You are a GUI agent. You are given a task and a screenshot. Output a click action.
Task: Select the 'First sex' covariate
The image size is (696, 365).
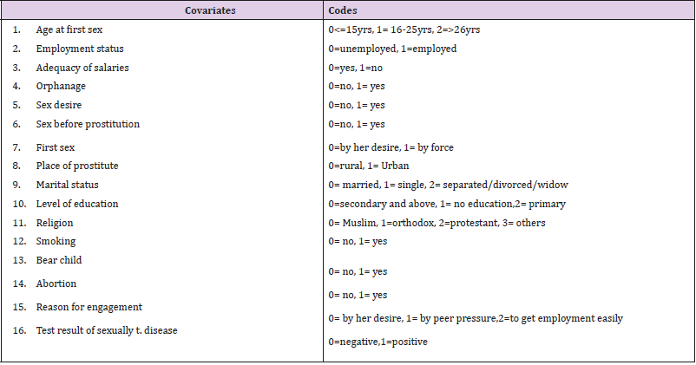(56, 147)
